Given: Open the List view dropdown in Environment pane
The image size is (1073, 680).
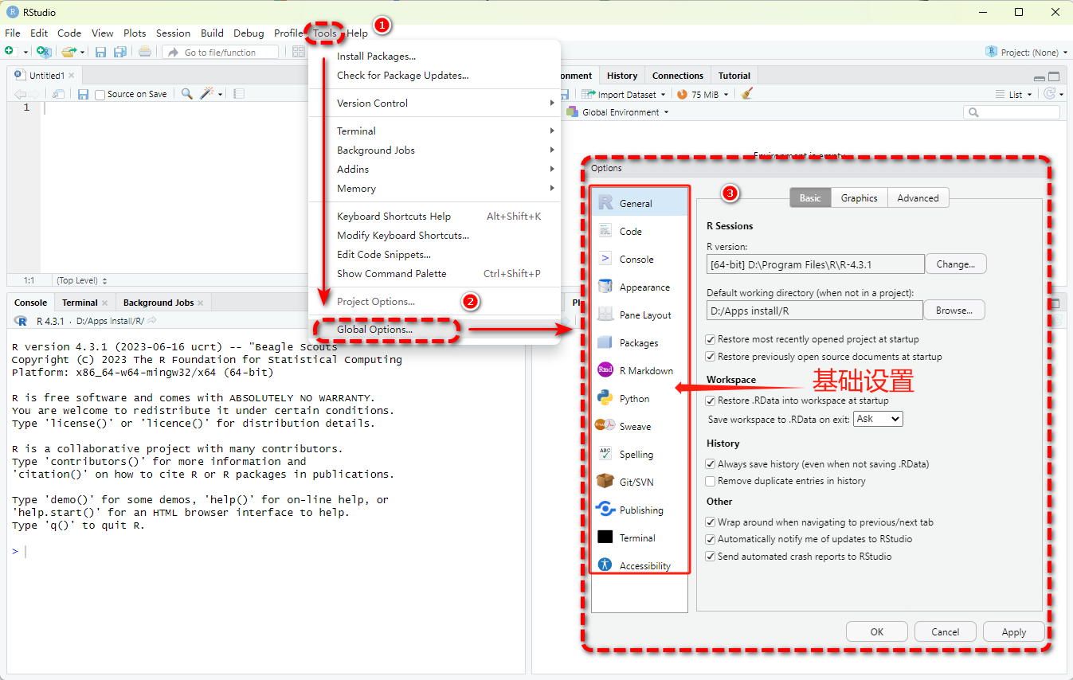Looking at the screenshot, I should 1014,94.
